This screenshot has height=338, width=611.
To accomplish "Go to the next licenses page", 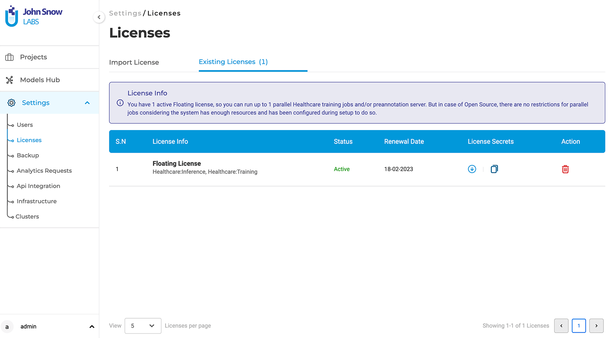I will click(x=596, y=326).
